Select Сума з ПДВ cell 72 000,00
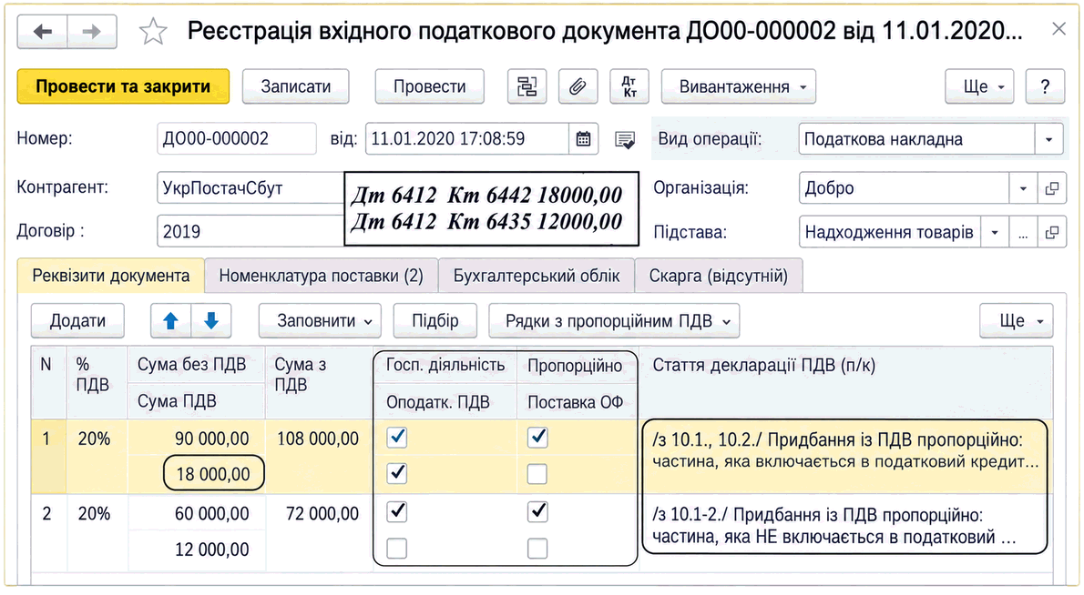The height and width of the screenshot is (595, 1084). tap(318, 531)
